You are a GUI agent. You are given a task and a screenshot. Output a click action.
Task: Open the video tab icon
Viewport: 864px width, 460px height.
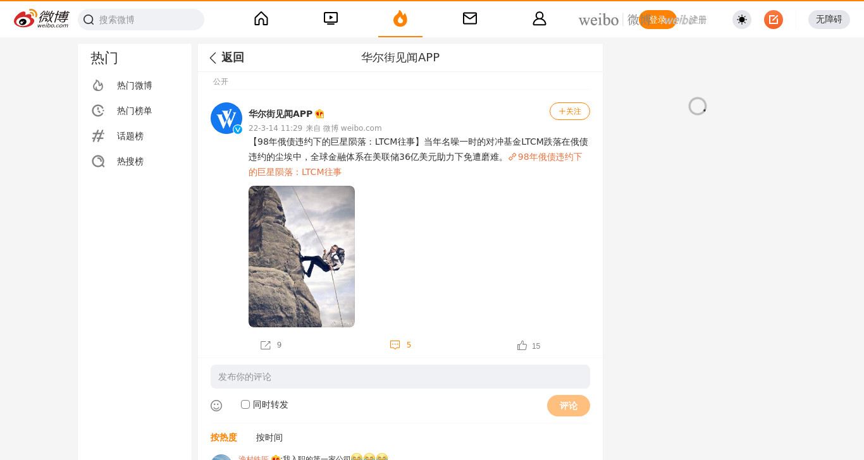pos(331,18)
